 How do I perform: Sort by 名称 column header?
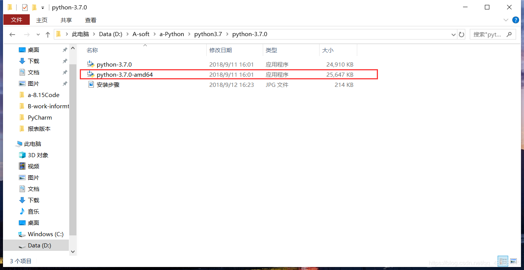coord(92,50)
